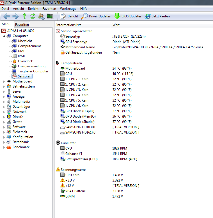Screen dimensions: 213x218
Task: Select the DIMM voltage row
Action: coord(134,196)
